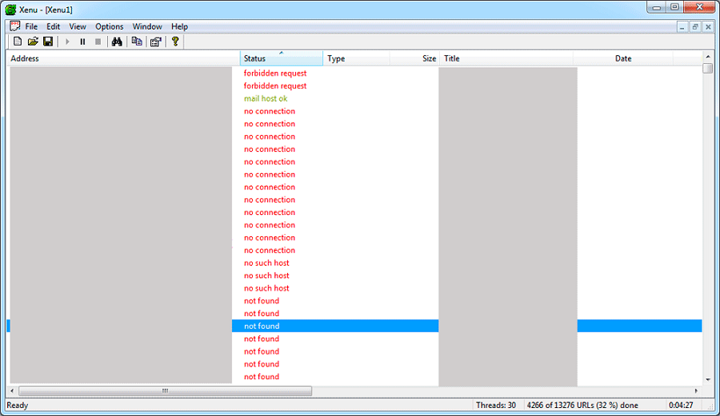720x416 pixels.
Task: Restore down the inner Xenu1 document window
Action: pyautogui.click(x=695, y=27)
